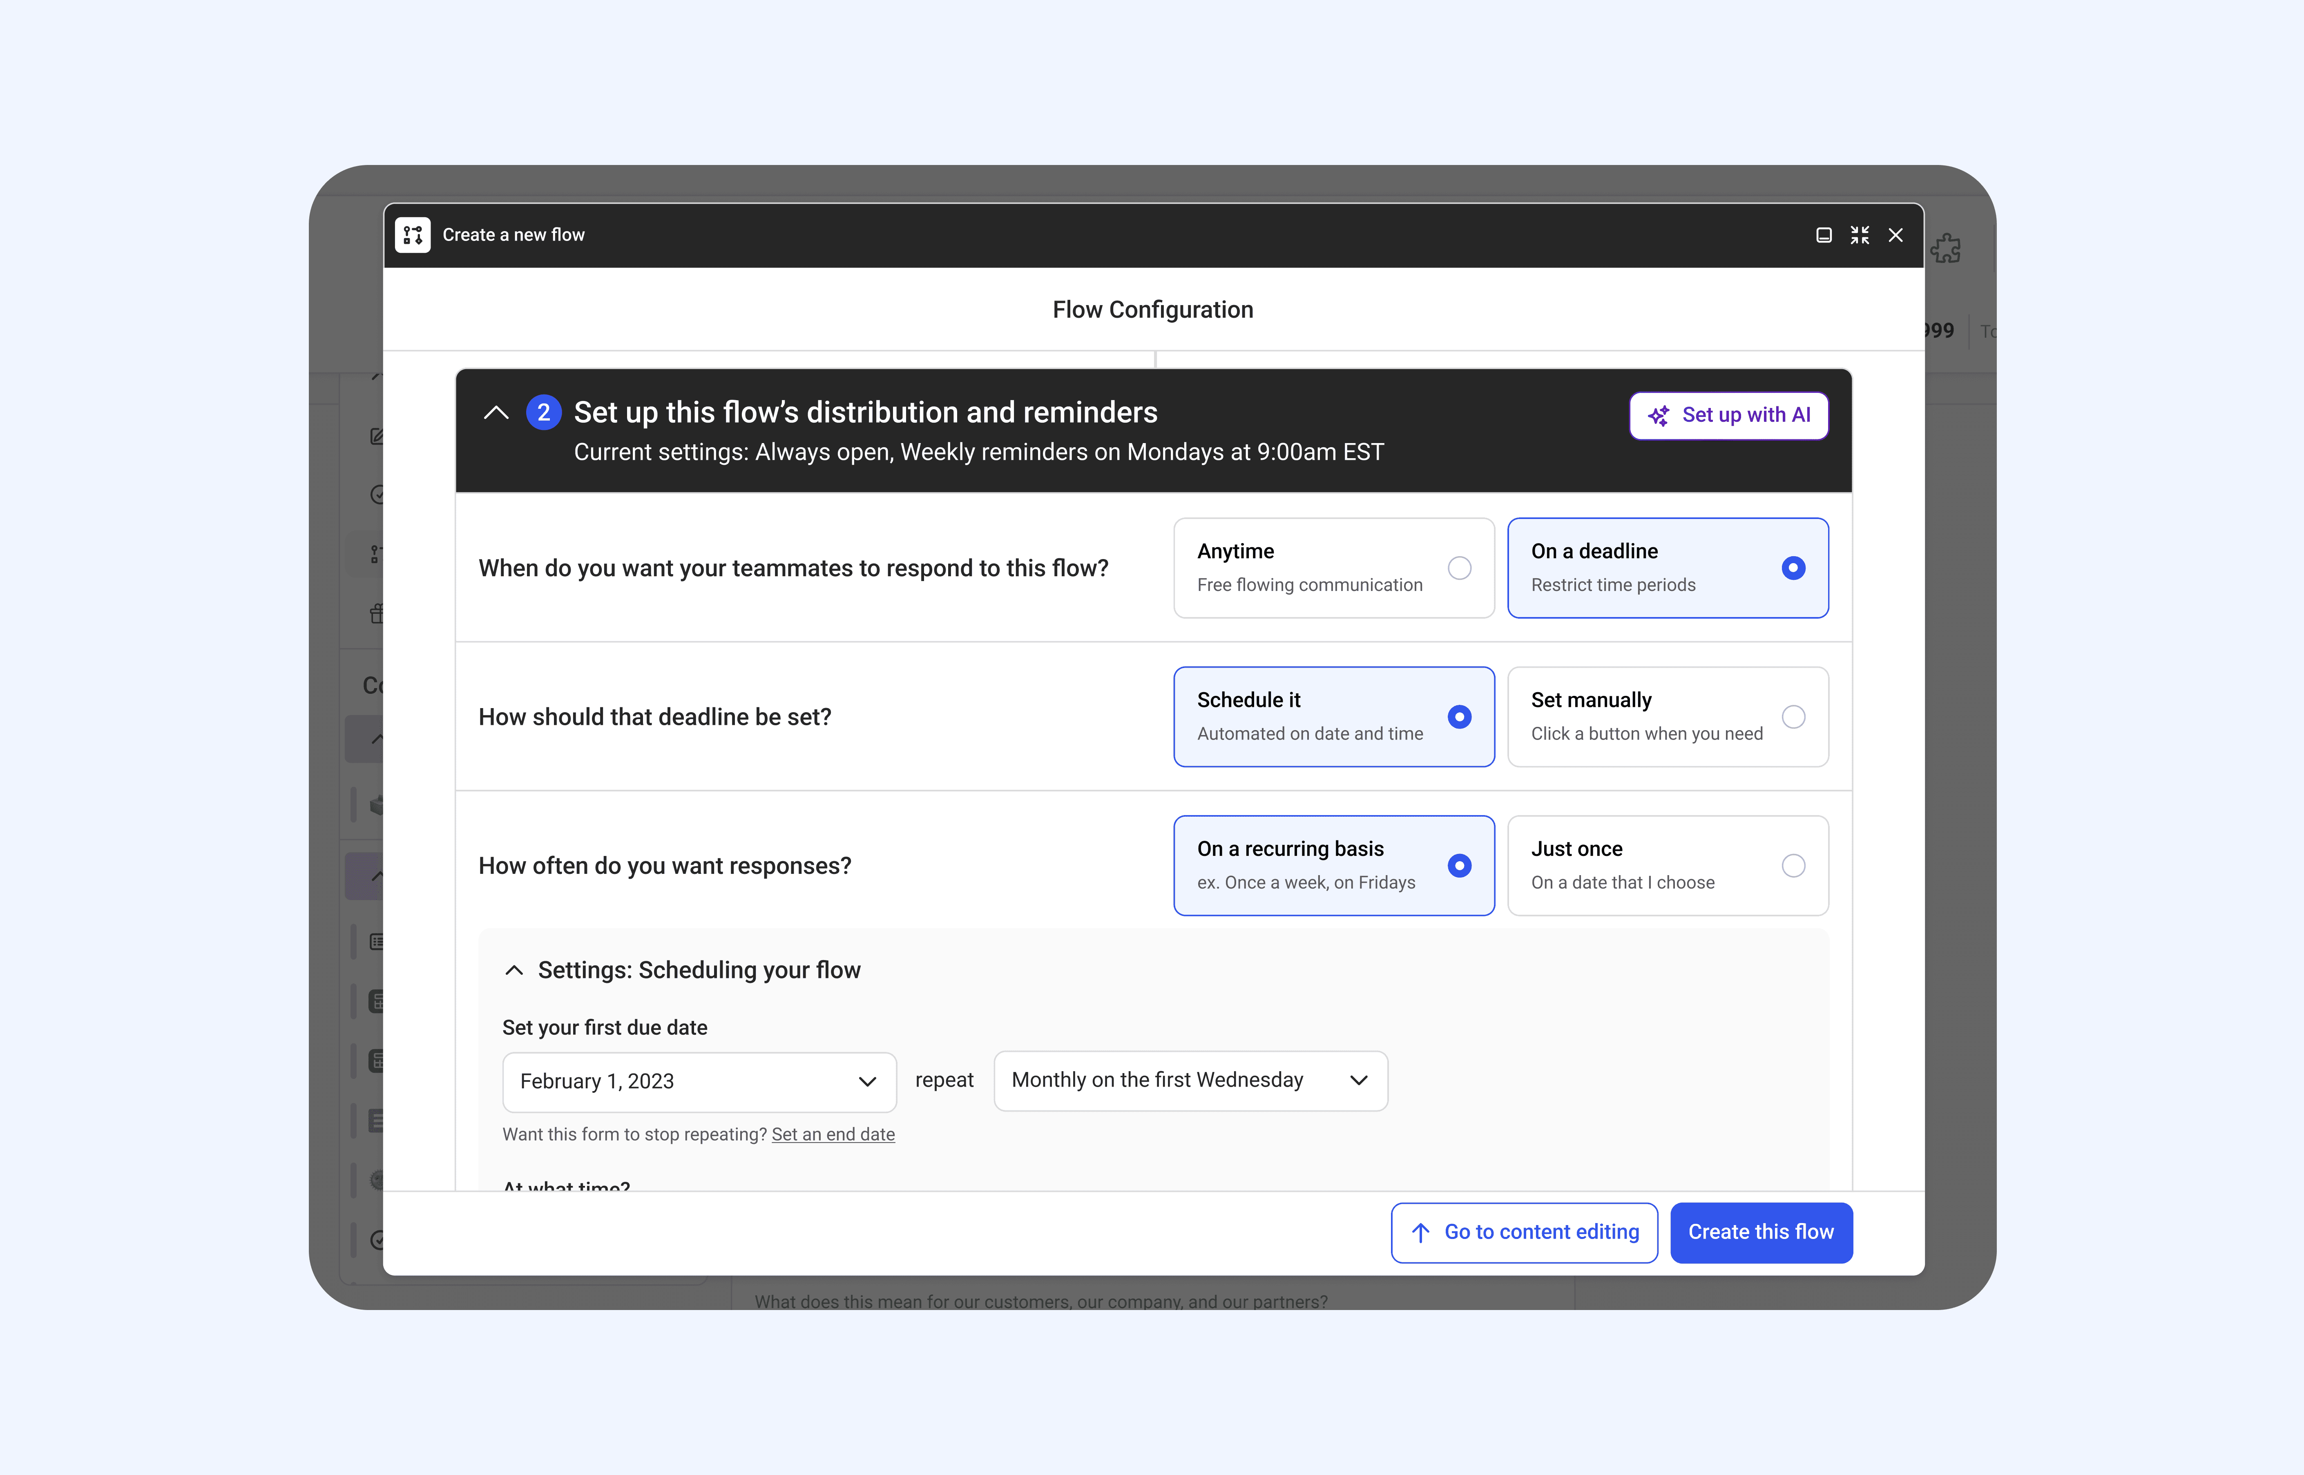Collapse the distribution and reminders step
2304x1475 pixels.
(496, 413)
